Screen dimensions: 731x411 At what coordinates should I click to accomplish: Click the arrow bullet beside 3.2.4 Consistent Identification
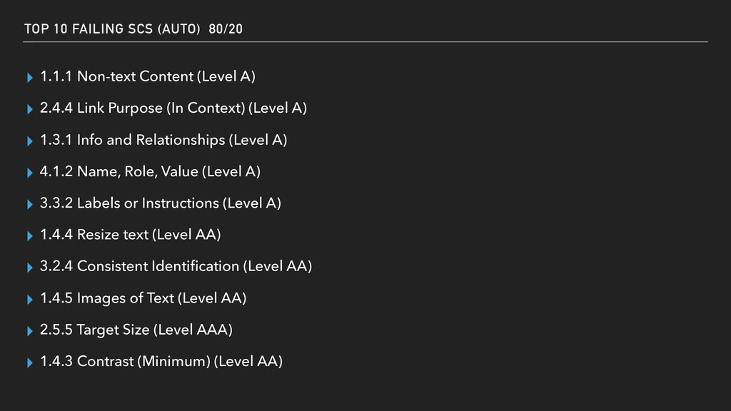(30, 268)
